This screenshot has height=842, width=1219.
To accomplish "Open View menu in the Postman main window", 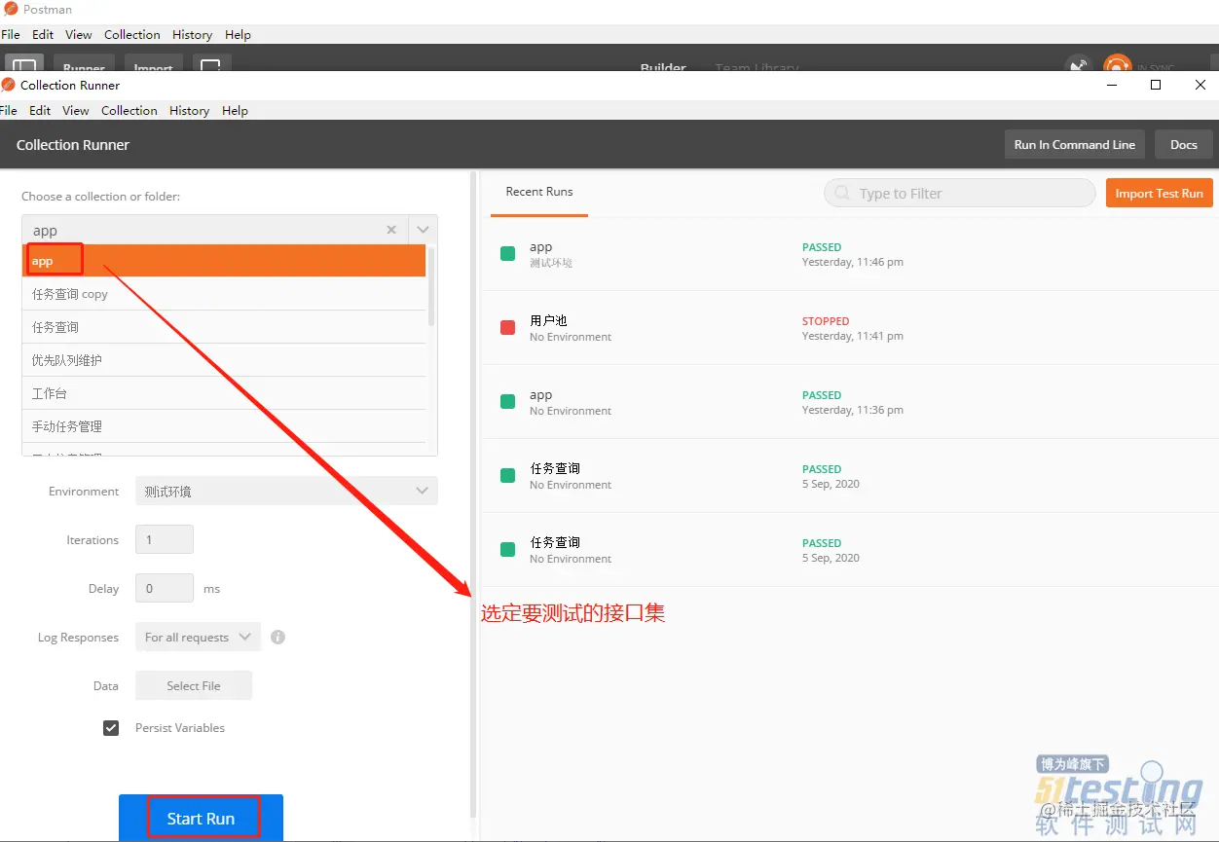I will 79,34.
